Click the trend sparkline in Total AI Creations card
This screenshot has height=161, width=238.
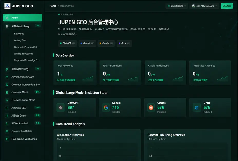point(133,78)
